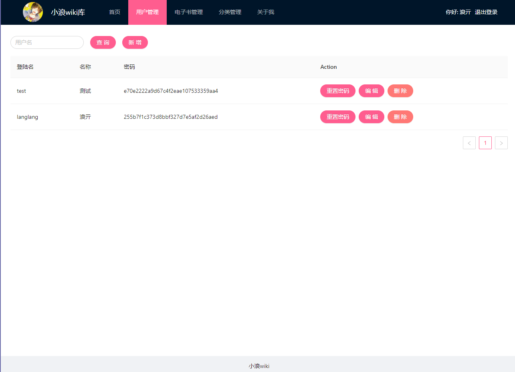Click the avatar image in the navbar
This screenshot has height=372, width=515.
[32, 12]
